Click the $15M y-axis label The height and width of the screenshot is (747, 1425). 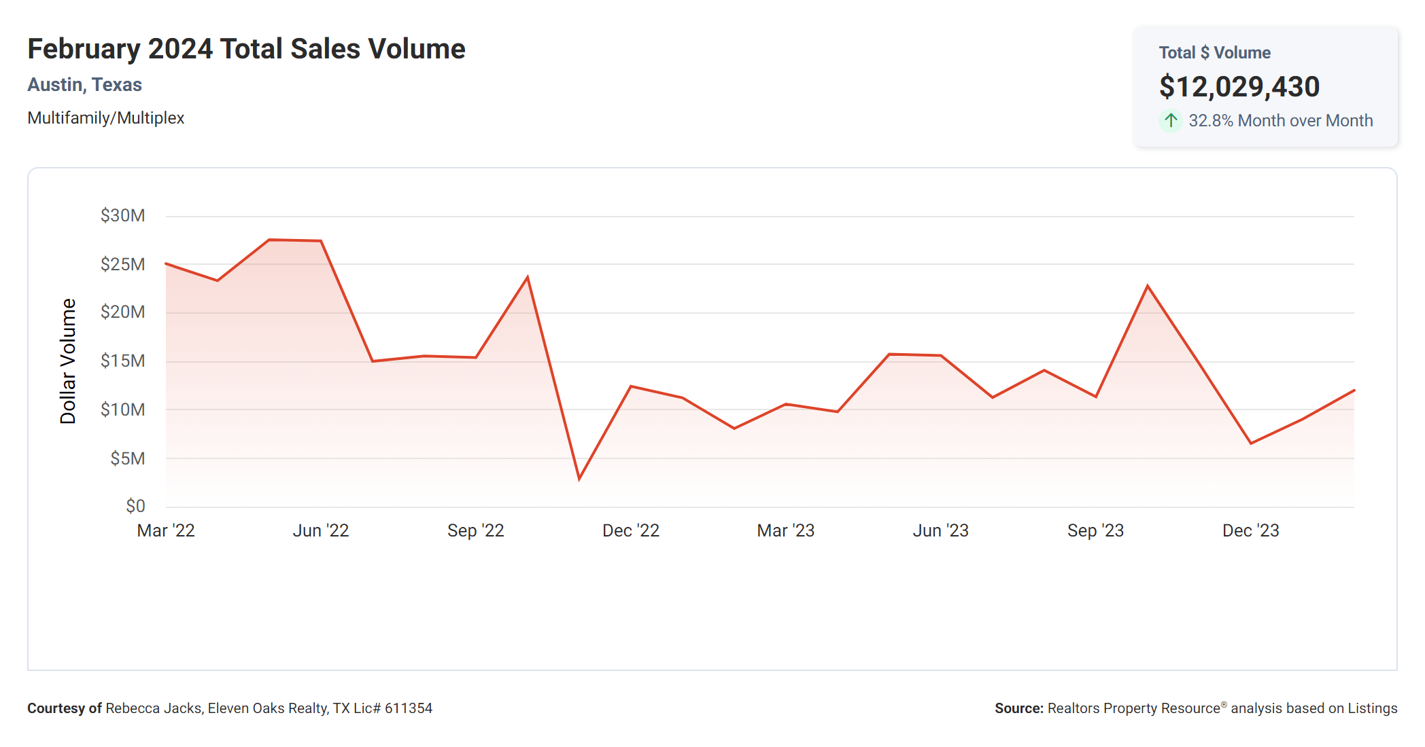[x=122, y=361]
